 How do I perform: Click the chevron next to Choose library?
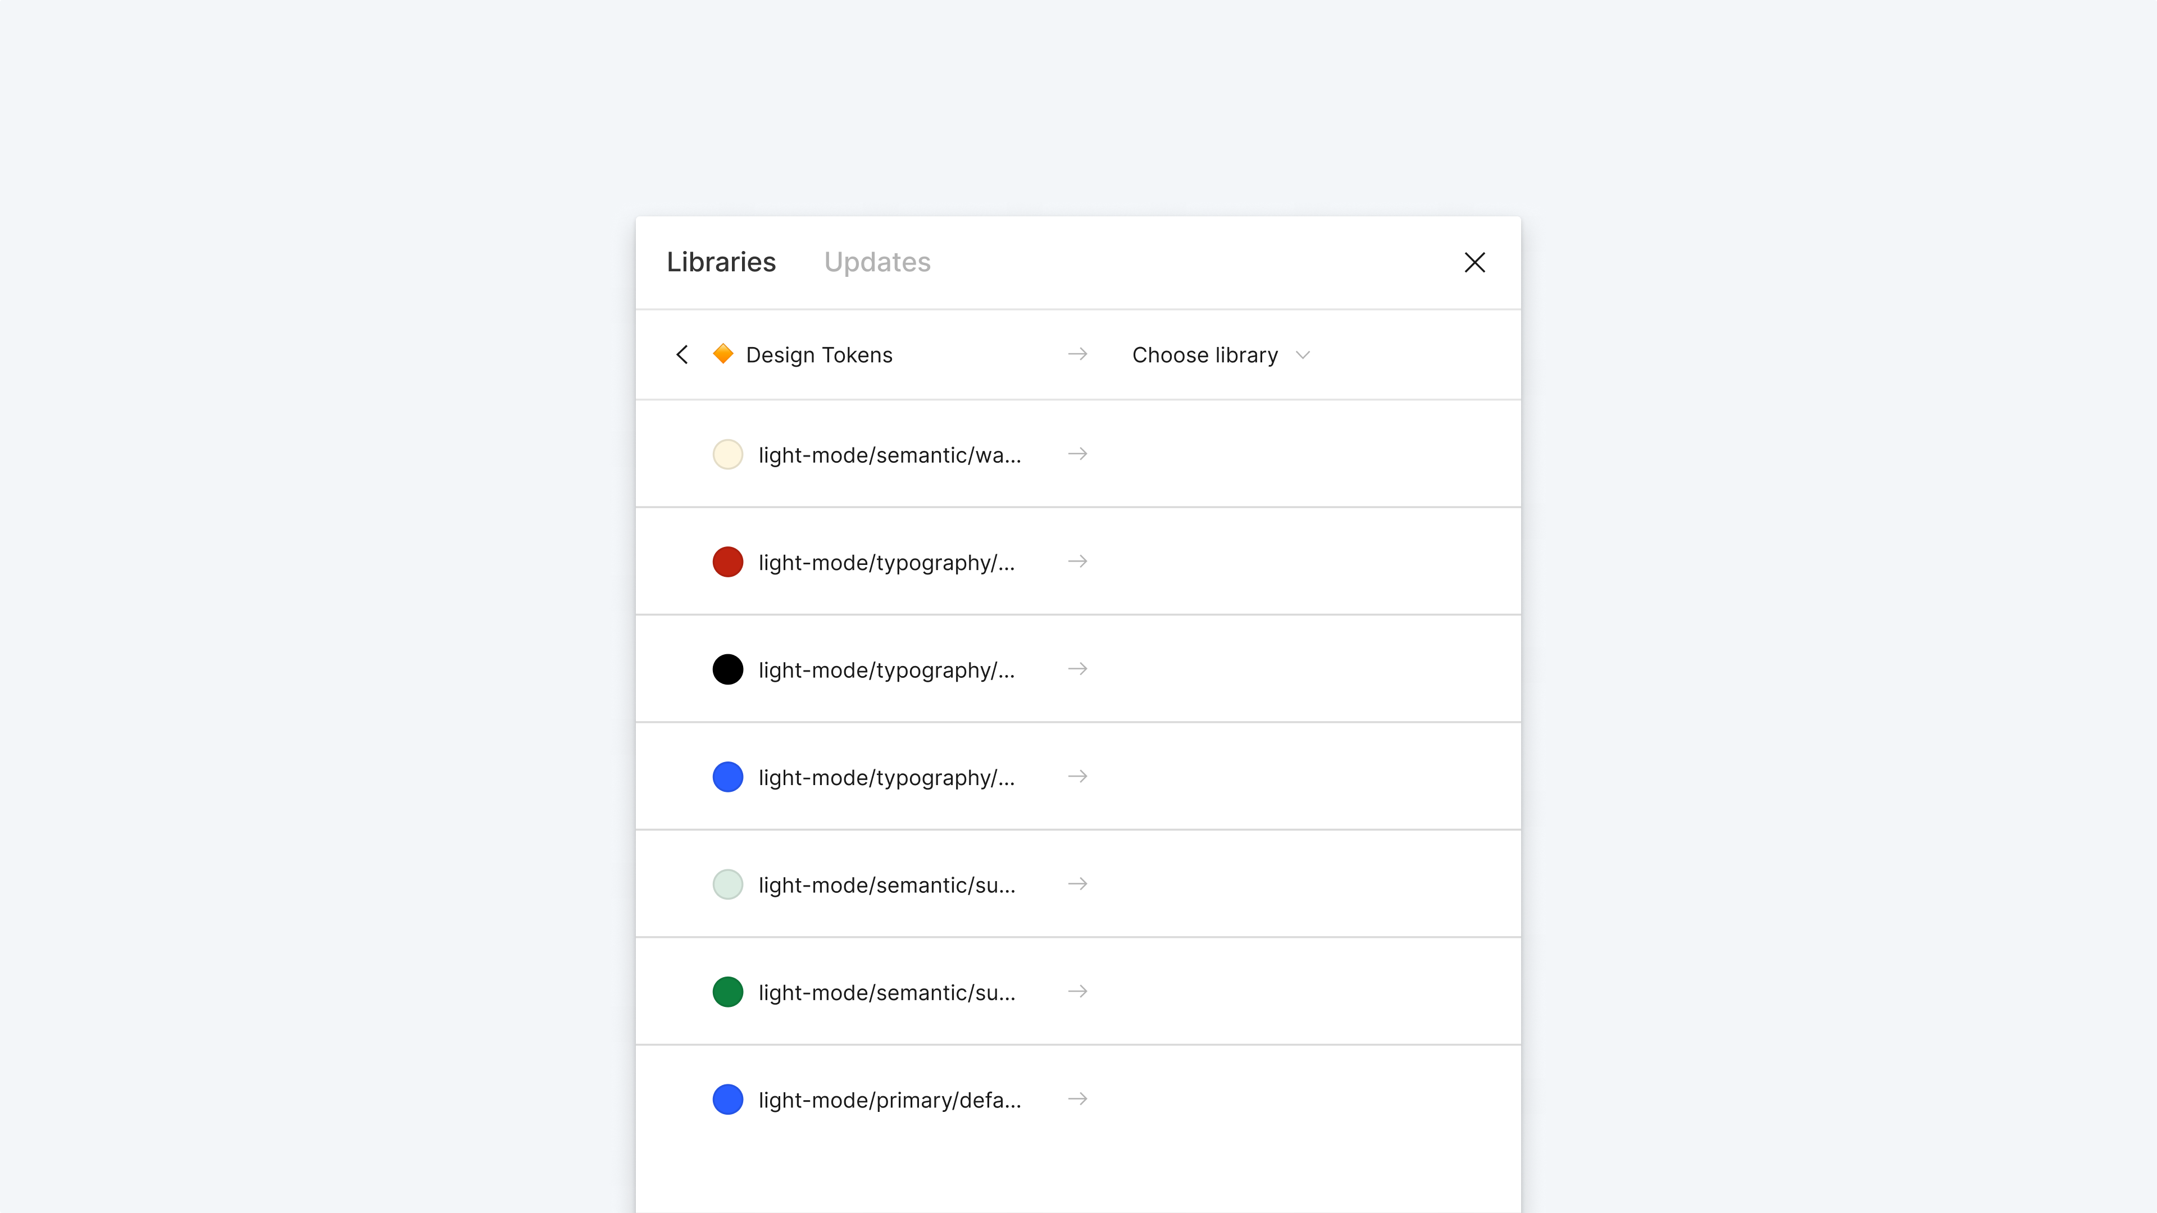(1303, 355)
